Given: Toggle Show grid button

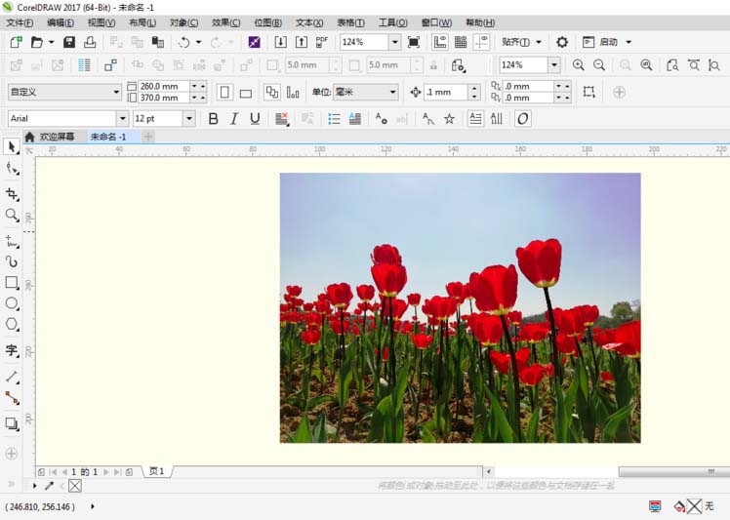Looking at the screenshot, I should point(461,42).
